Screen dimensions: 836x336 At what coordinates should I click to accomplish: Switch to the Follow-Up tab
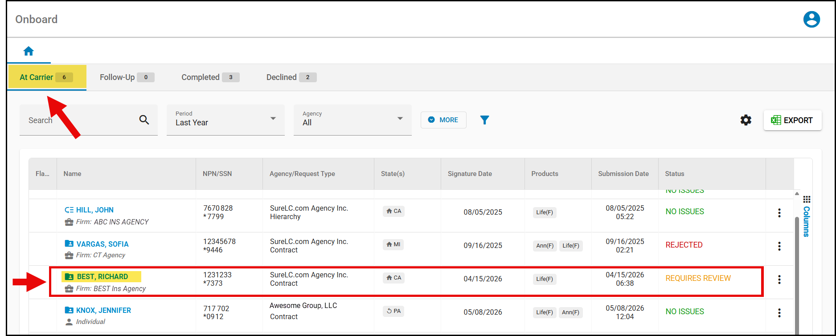pyautogui.click(x=127, y=77)
